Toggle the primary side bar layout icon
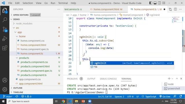The width and height of the screenshot is (185, 104). [151, 3]
